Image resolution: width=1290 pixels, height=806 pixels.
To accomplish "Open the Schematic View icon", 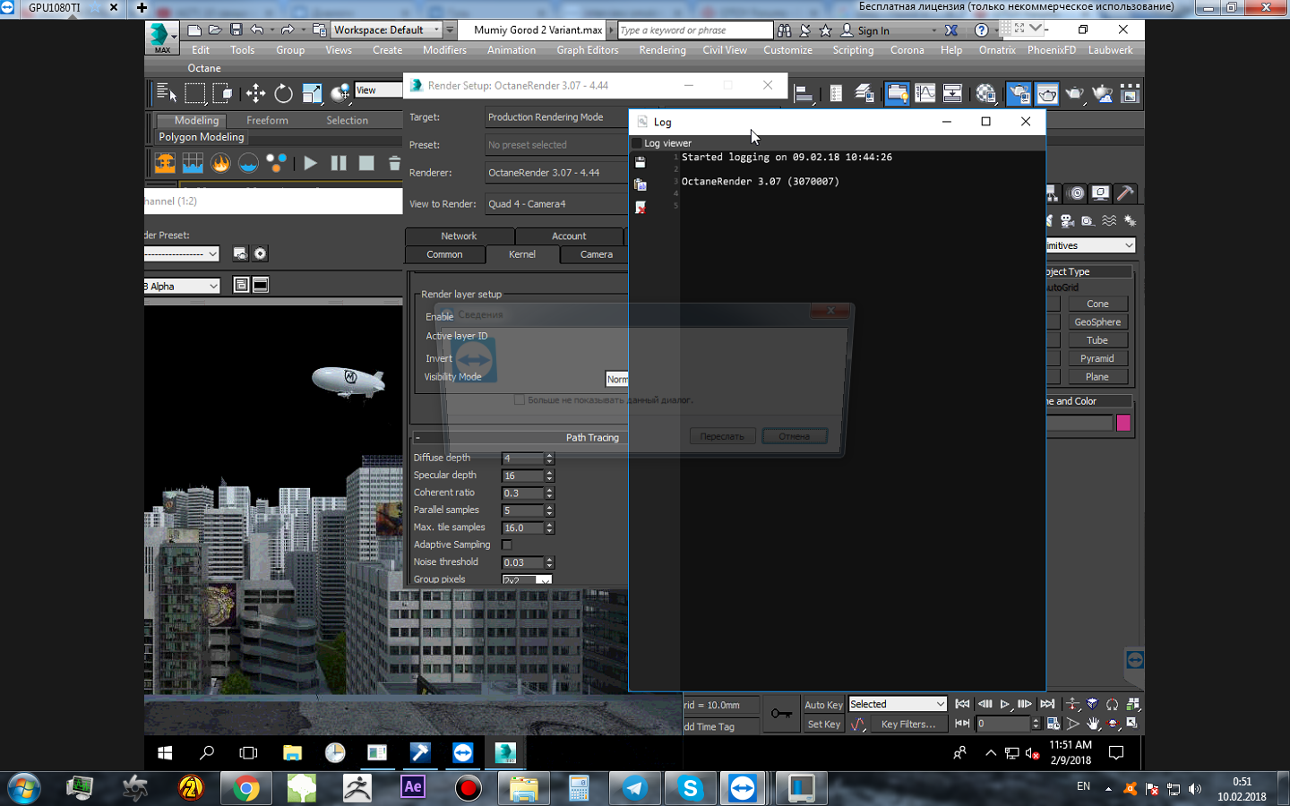I will (952, 93).
